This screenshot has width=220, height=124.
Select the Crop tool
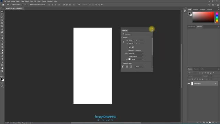(2, 23)
